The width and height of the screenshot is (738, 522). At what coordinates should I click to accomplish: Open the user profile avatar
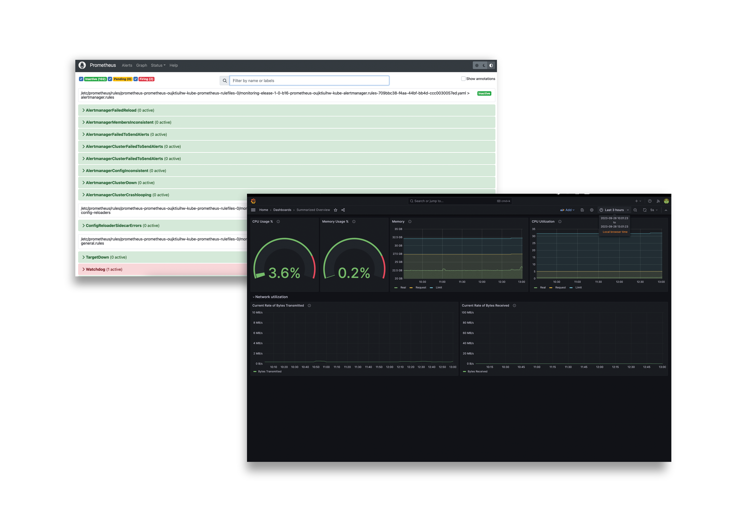click(666, 201)
